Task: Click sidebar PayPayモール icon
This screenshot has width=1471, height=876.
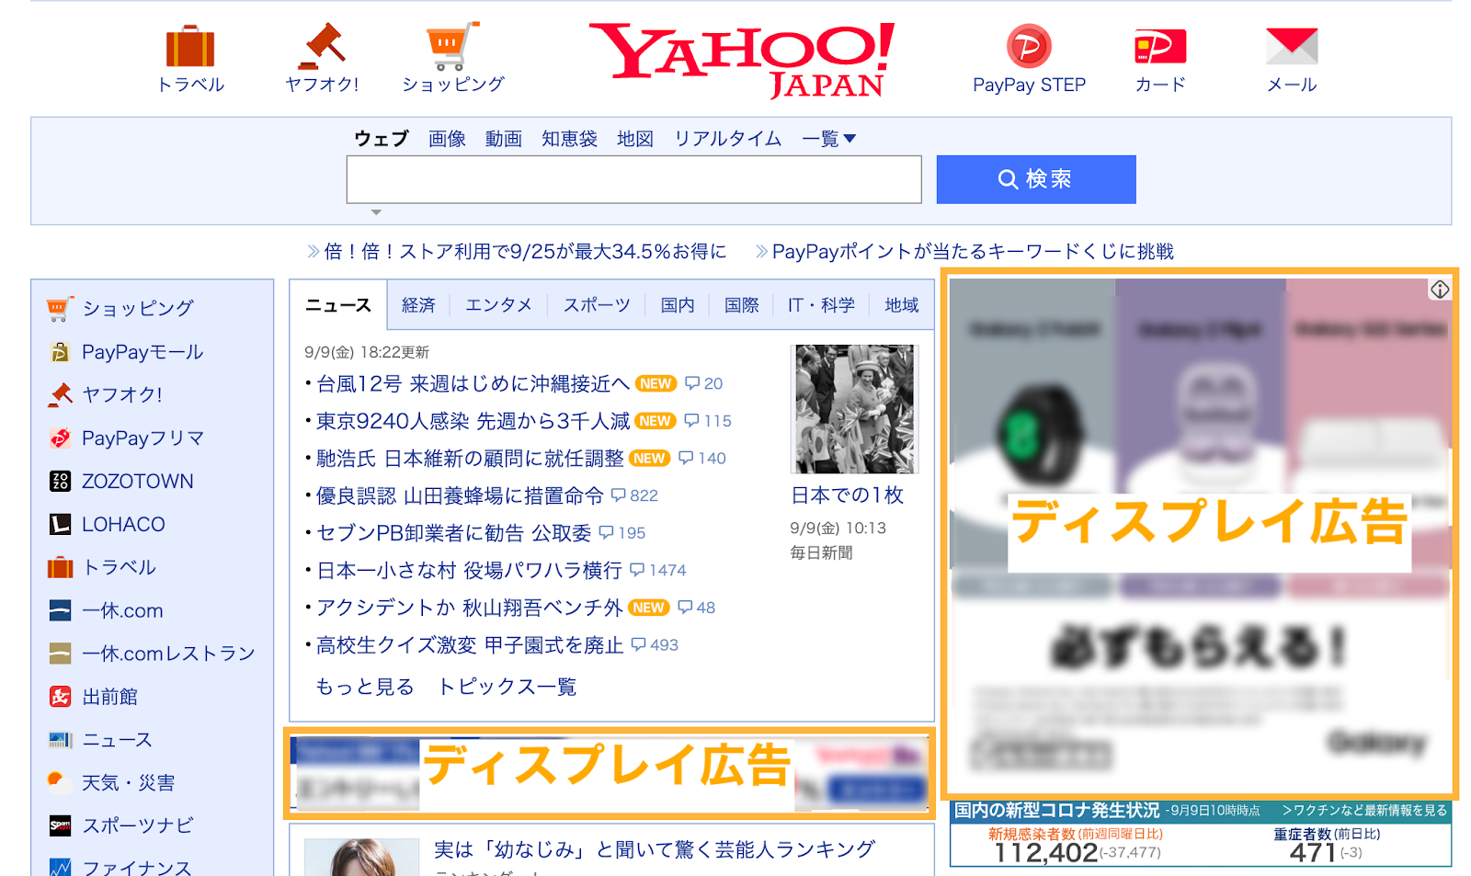Action: (60, 352)
